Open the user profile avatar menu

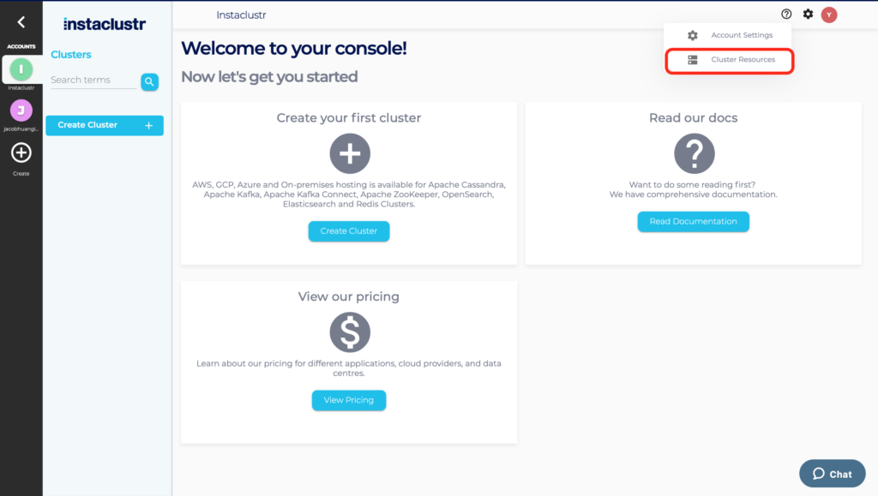[828, 15]
